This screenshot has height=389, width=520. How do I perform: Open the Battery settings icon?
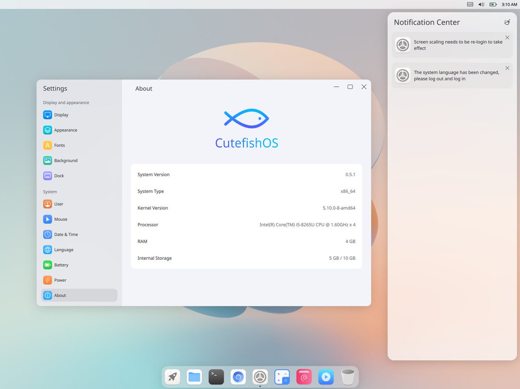coord(48,265)
